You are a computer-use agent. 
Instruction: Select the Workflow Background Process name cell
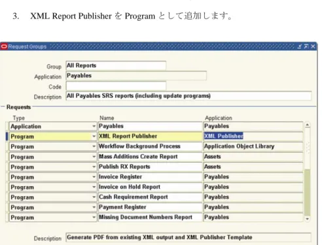(x=150, y=146)
